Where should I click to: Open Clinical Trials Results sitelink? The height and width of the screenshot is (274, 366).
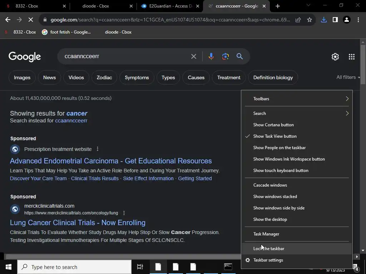(x=95, y=178)
